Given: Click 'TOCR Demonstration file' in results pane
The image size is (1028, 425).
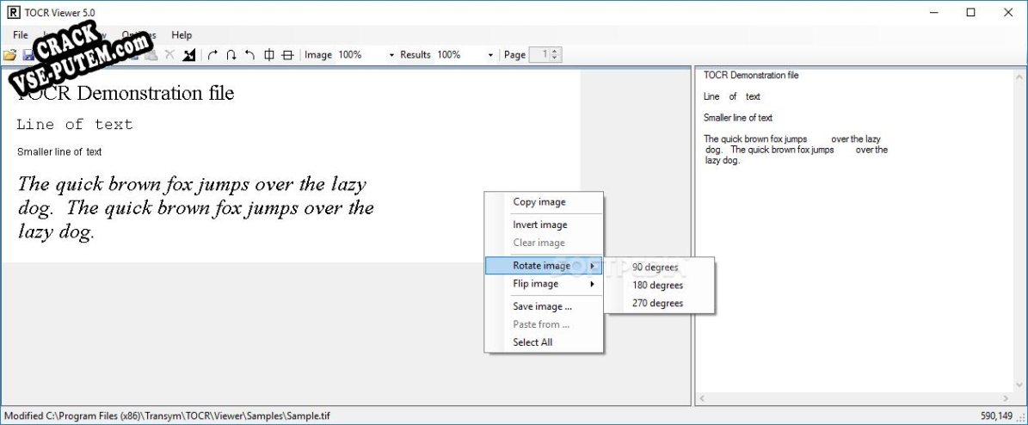Looking at the screenshot, I should click(x=751, y=75).
